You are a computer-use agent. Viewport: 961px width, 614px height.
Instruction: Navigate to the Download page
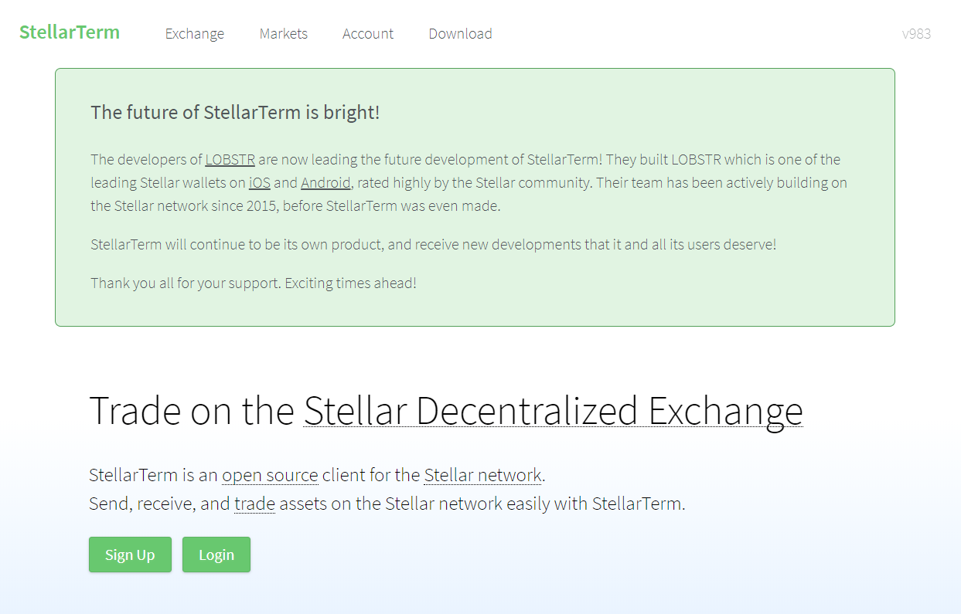pyautogui.click(x=460, y=34)
